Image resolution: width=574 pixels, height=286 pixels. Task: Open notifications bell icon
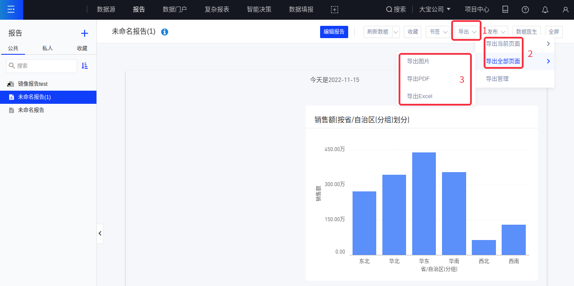pos(545,10)
